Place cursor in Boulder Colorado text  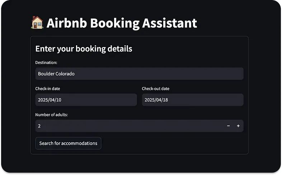click(56, 74)
